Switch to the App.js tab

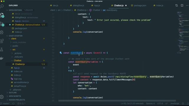96,6
